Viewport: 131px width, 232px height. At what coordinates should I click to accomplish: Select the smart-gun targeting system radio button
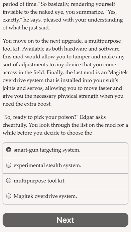pos(9,150)
